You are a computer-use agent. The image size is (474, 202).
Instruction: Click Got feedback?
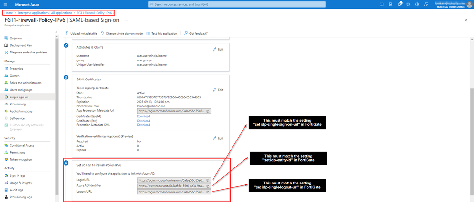[x=196, y=34]
